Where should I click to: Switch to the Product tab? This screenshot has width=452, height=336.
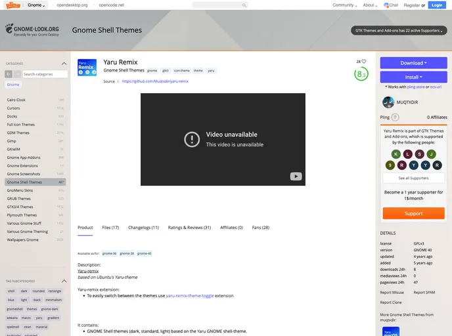point(85,228)
